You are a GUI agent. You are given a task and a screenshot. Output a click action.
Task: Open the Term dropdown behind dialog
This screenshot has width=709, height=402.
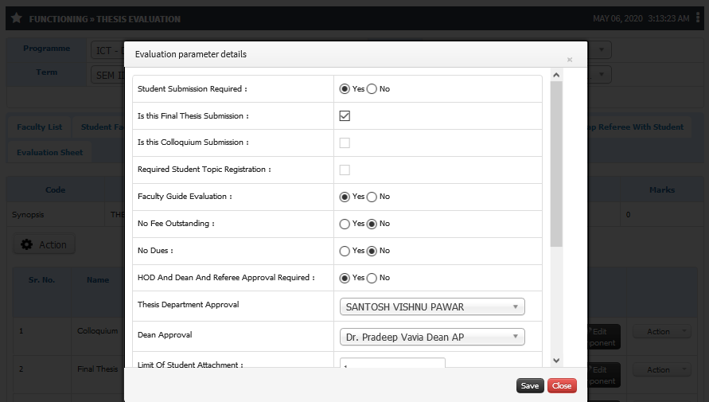tap(107, 75)
